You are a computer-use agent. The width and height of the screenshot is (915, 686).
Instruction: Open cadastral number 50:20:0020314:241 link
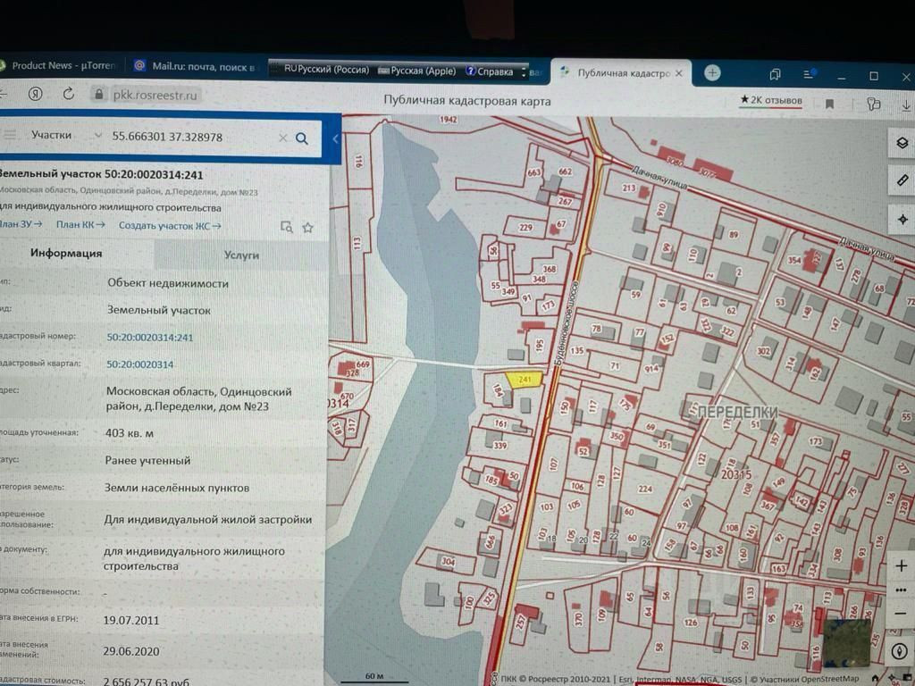click(x=149, y=337)
